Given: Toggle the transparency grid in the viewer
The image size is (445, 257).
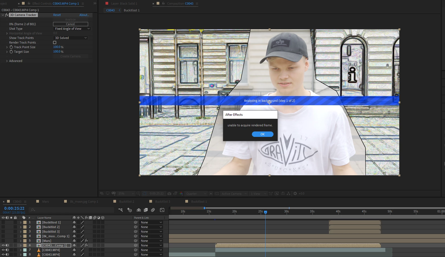Looking at the screenshot, I should [217, 194].
